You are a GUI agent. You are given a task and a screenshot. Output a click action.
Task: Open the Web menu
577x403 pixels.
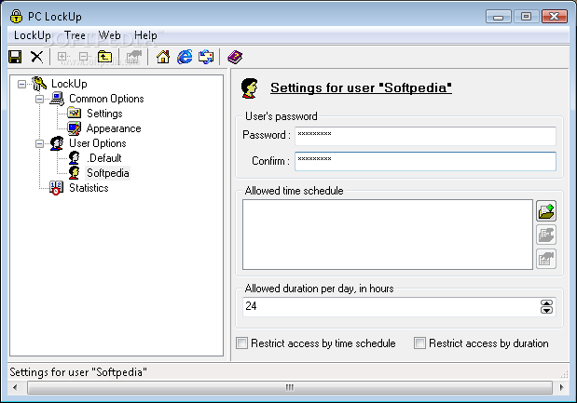click(109, 35)
